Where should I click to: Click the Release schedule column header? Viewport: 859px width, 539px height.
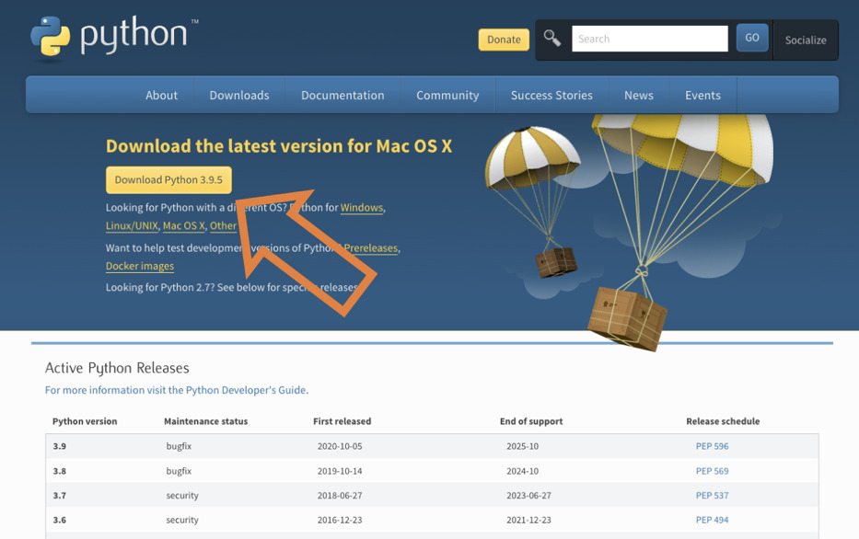[x=723, y=421]
